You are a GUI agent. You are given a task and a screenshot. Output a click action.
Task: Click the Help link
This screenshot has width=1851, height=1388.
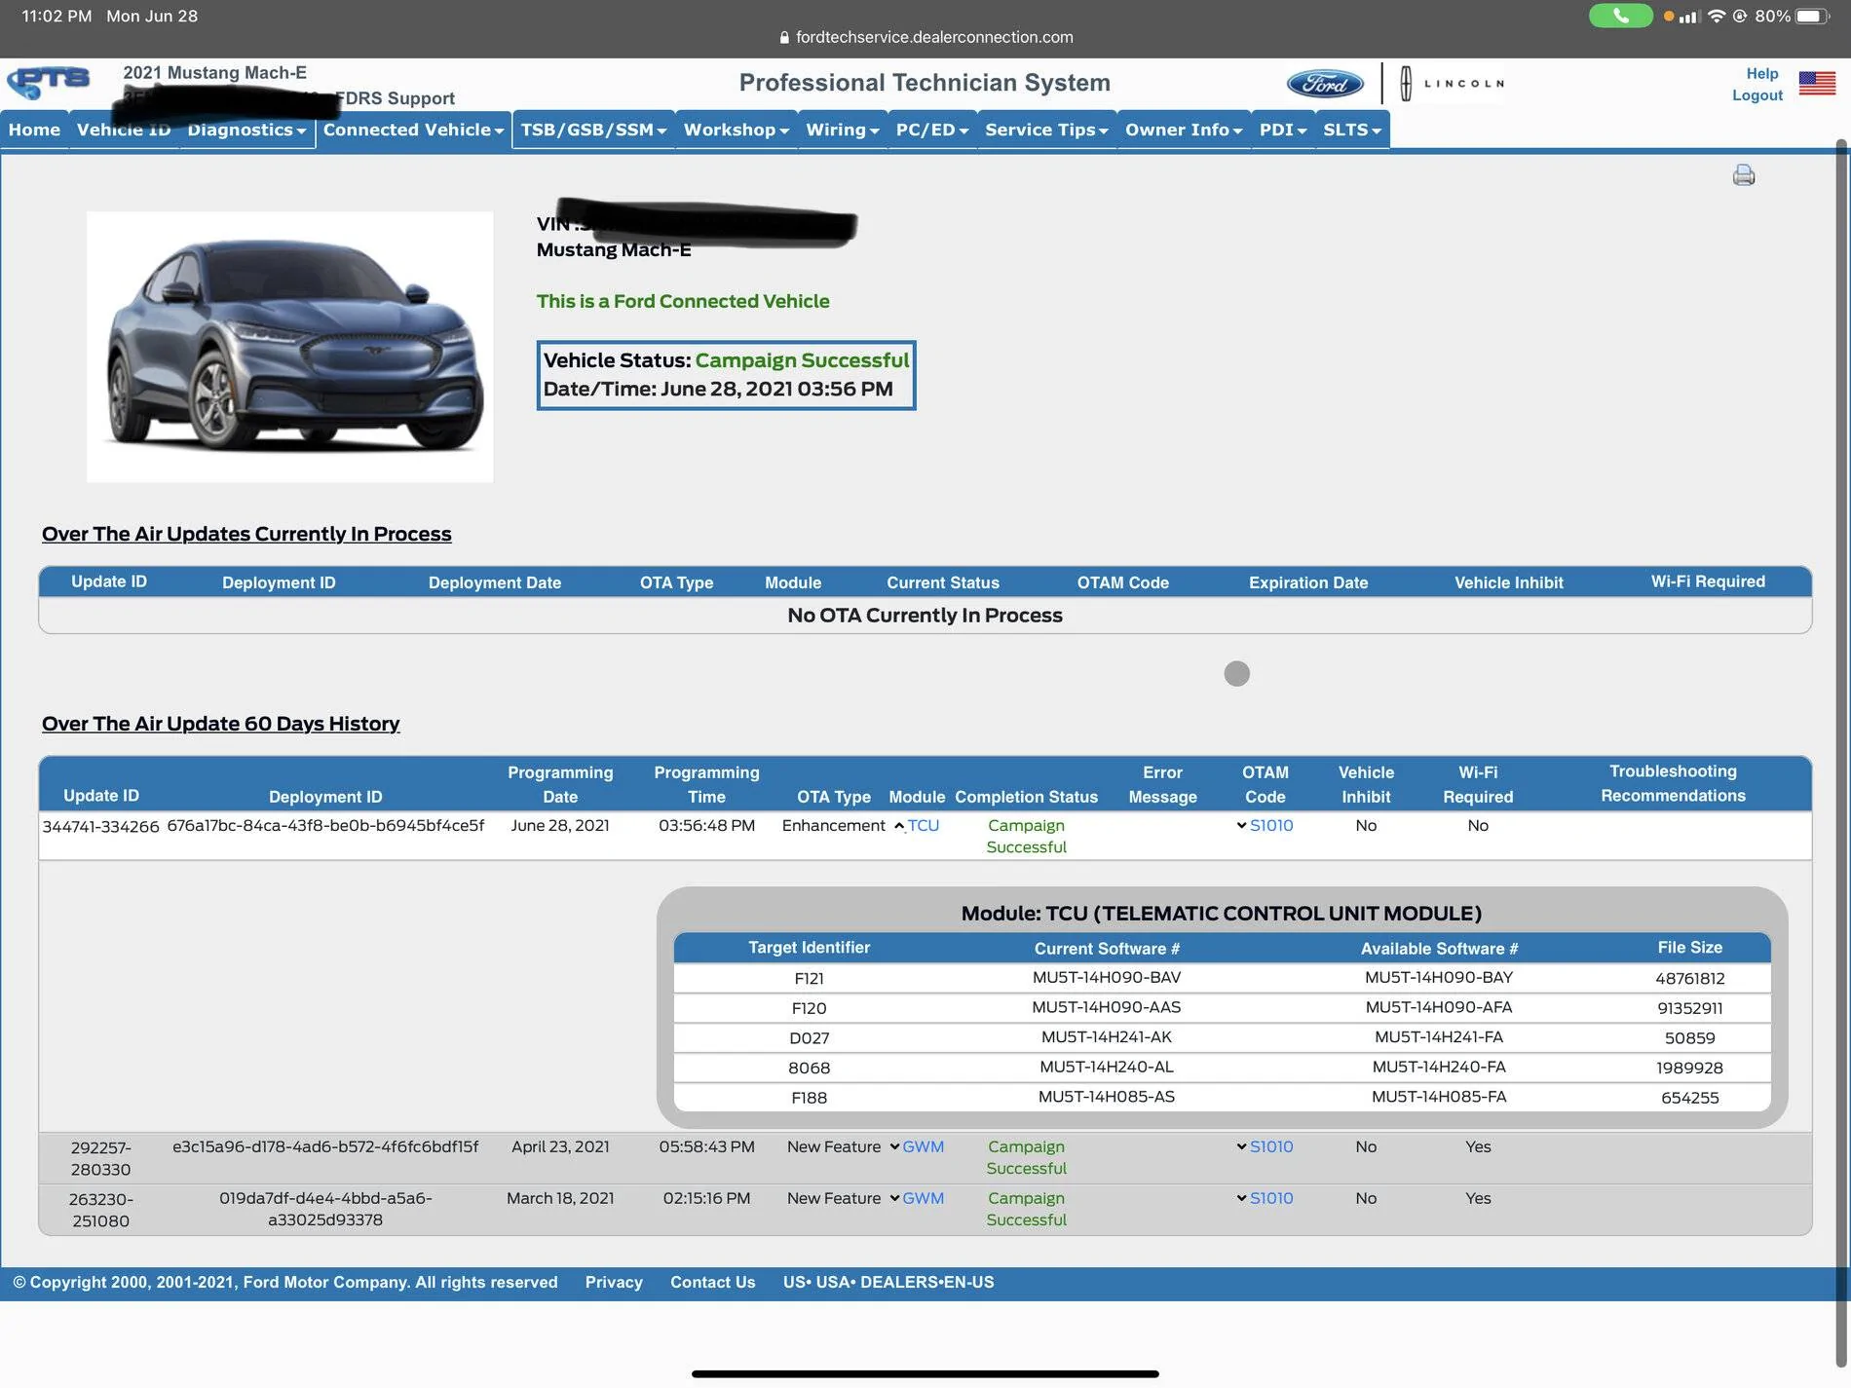[x=1761, y=74]
